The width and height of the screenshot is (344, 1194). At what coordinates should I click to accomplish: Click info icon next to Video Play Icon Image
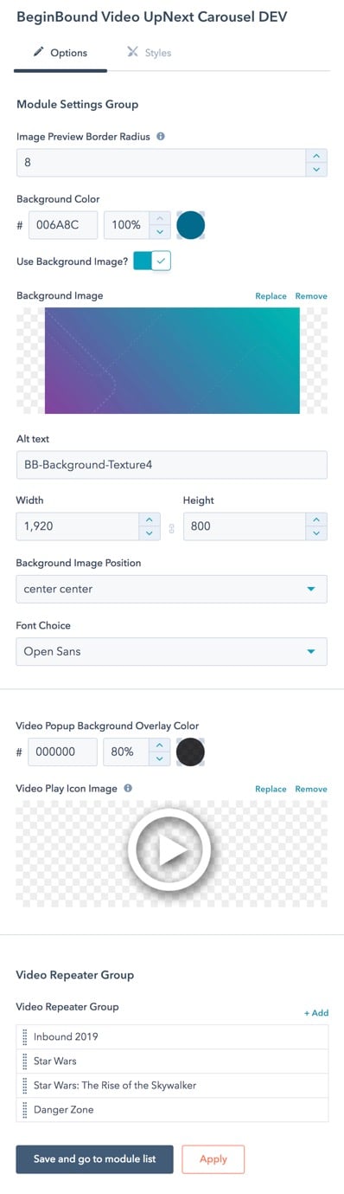(x=128, y=788)
